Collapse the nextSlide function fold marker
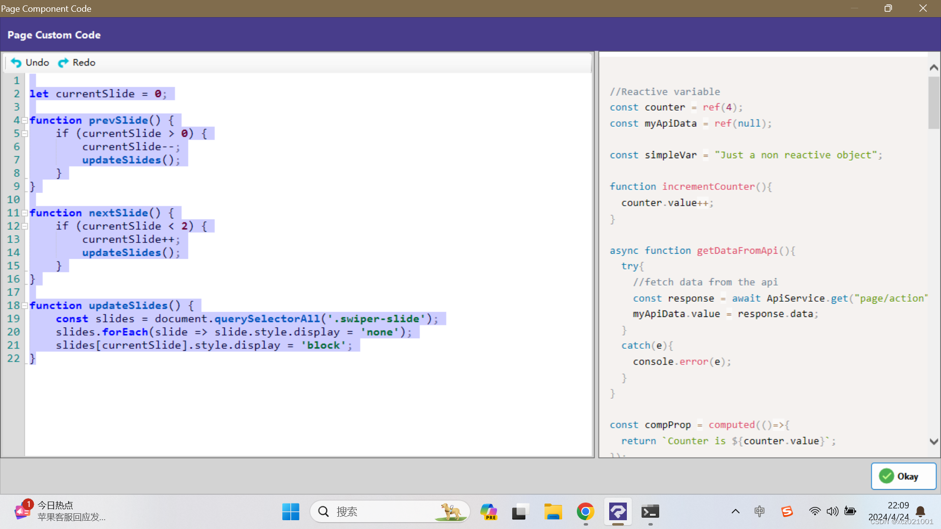 click(25, 213)
